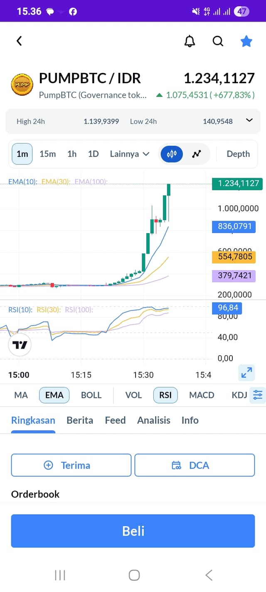
Task: Switch to the Info tab
Action: point(190,420)
